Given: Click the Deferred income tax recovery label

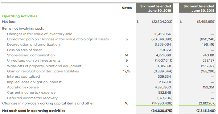Looking at the screenshot, I should pyautogui.click(x=32, y=98).
